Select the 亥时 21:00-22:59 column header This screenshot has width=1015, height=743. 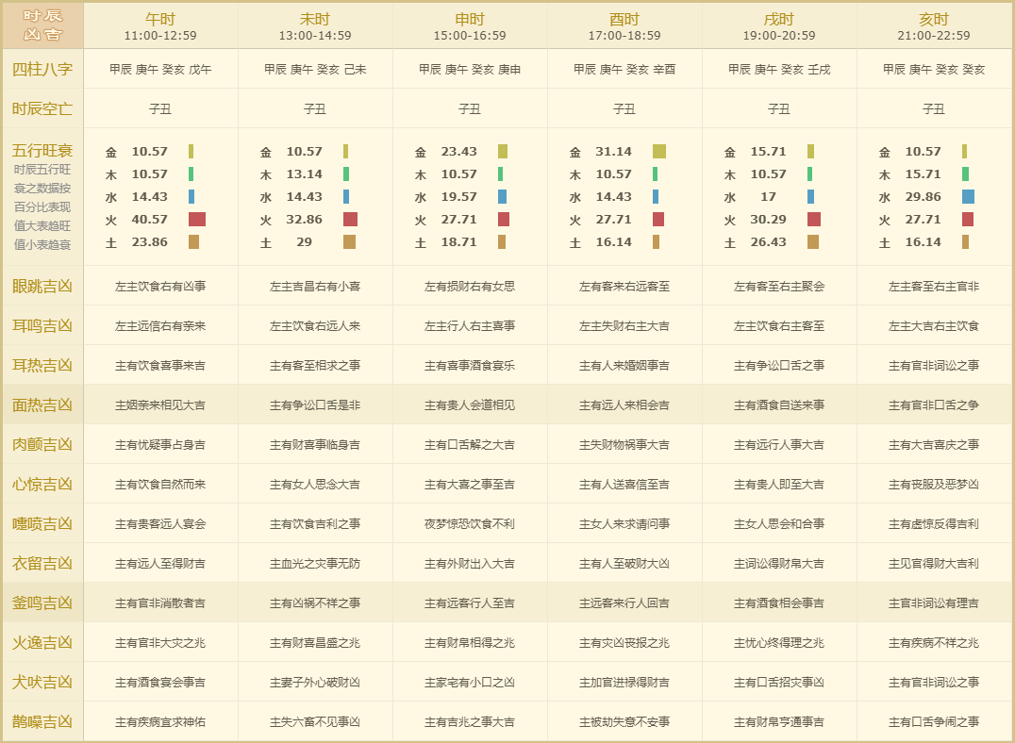coord(934,26)
